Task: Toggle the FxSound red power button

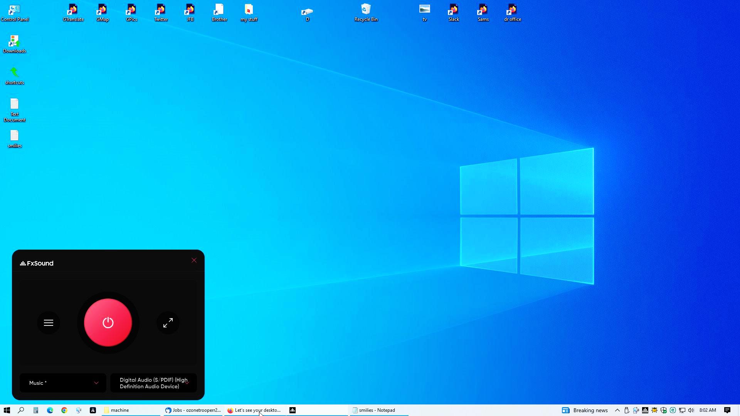Action: point(108,322)
